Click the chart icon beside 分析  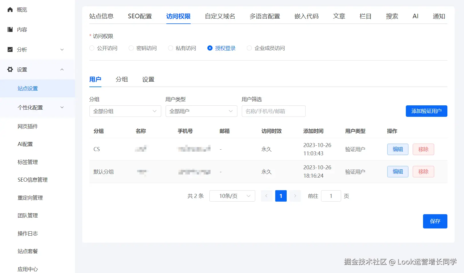pyautogui.click(x=10, y=49)
